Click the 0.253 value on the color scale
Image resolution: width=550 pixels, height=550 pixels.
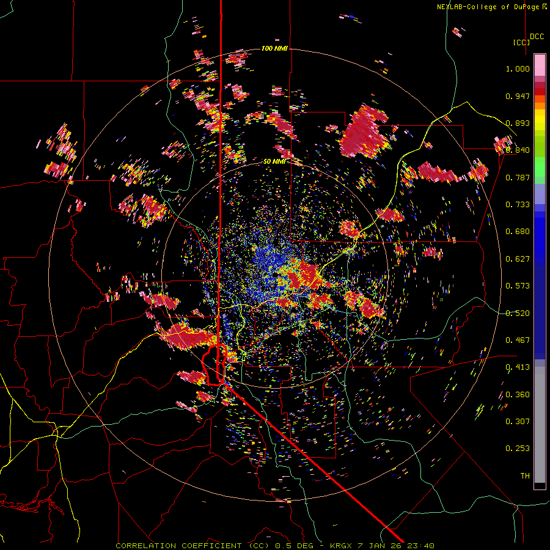tap(518, 449)
